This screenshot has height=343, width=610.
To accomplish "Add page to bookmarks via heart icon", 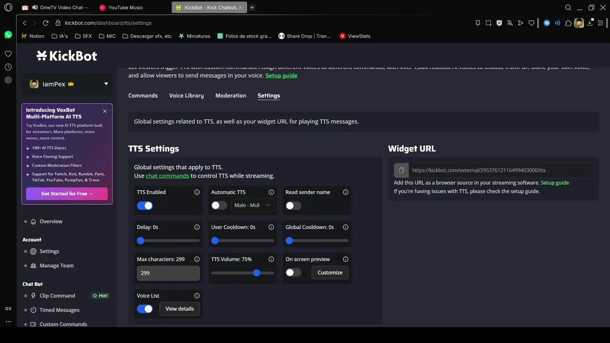I will [531, 23].
